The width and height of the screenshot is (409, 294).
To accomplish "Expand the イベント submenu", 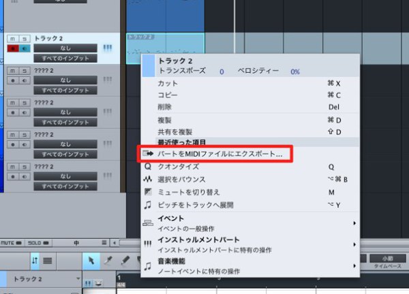I will click(x=250, y=223).
